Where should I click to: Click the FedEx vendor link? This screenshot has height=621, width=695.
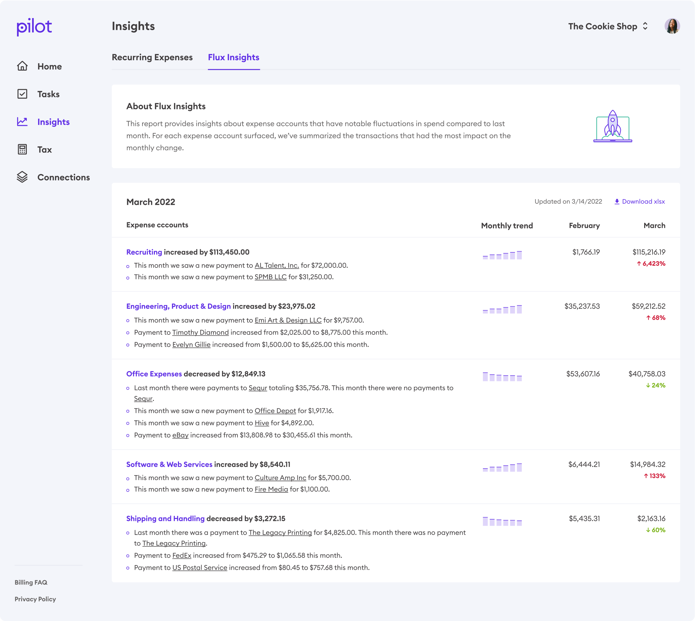point(182,555)
